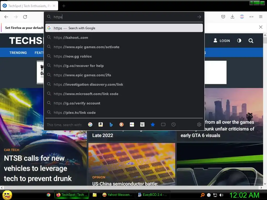Switch to Yahoo! Messenger taskbar window
This screenshot has height=200, width=267.
point(118,195)
